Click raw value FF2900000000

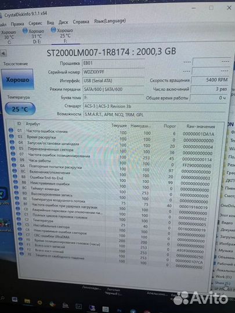[x=197, y=166]
